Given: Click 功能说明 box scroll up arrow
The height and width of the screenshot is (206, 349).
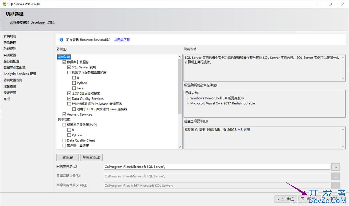Looking at the screenshot, I should (343, 57).
